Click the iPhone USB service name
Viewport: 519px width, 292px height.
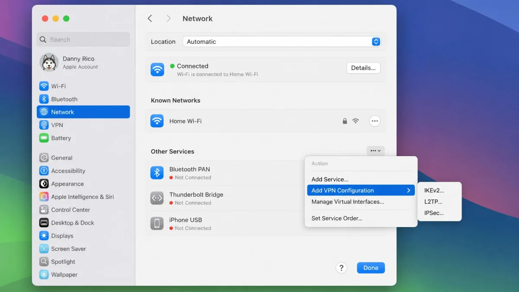(186, 220)
